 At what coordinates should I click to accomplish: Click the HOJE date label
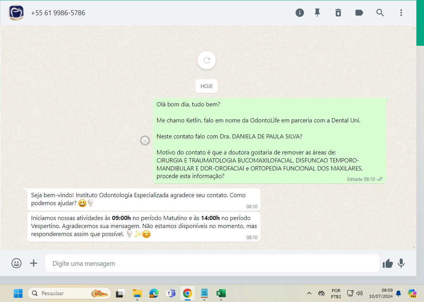coord(207,86)
